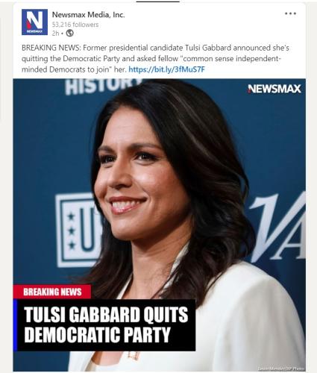Click the Newsmax Media, Inc. page name

pyautogui.click(x=88, y=15)
